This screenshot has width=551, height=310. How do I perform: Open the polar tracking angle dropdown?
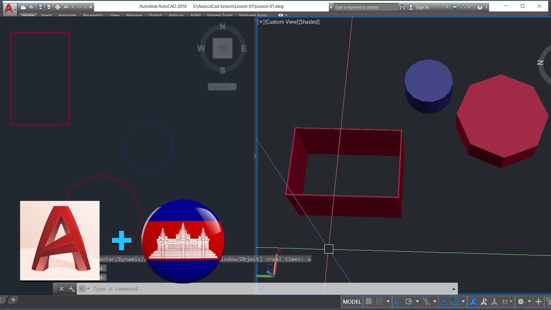(417, 302)
